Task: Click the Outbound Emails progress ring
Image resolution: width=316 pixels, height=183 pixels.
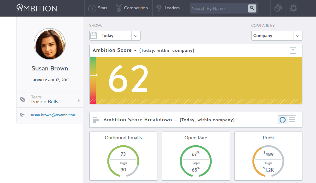Action: [123, 161]
